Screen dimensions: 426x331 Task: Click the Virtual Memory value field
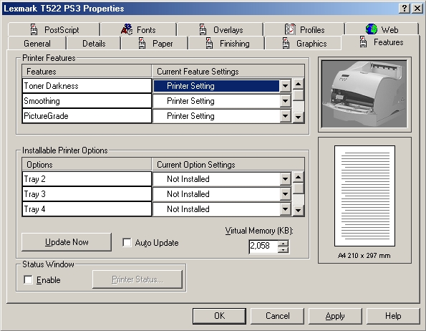click(x=263, y=246)
